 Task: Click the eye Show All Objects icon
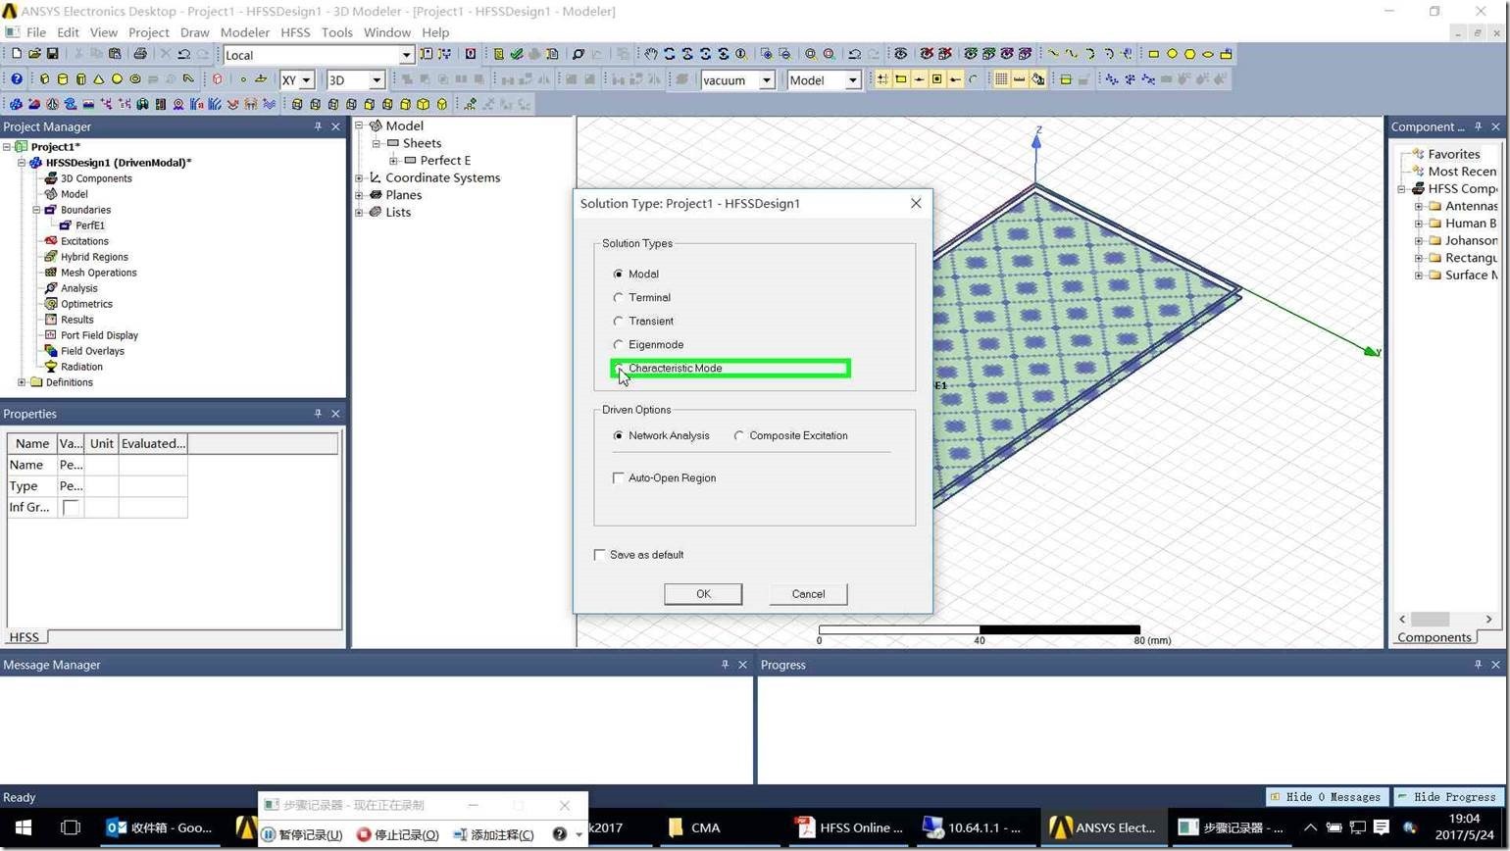coord(900,54)
